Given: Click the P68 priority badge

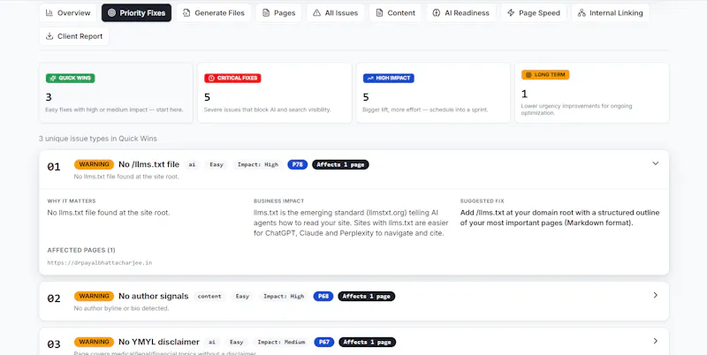Looking at the screenshot, I should [x=323, y=296].
